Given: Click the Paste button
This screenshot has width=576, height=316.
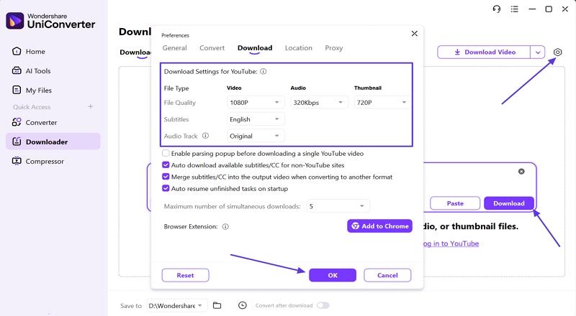Looking at the screenshot, I should click(455, 203).
